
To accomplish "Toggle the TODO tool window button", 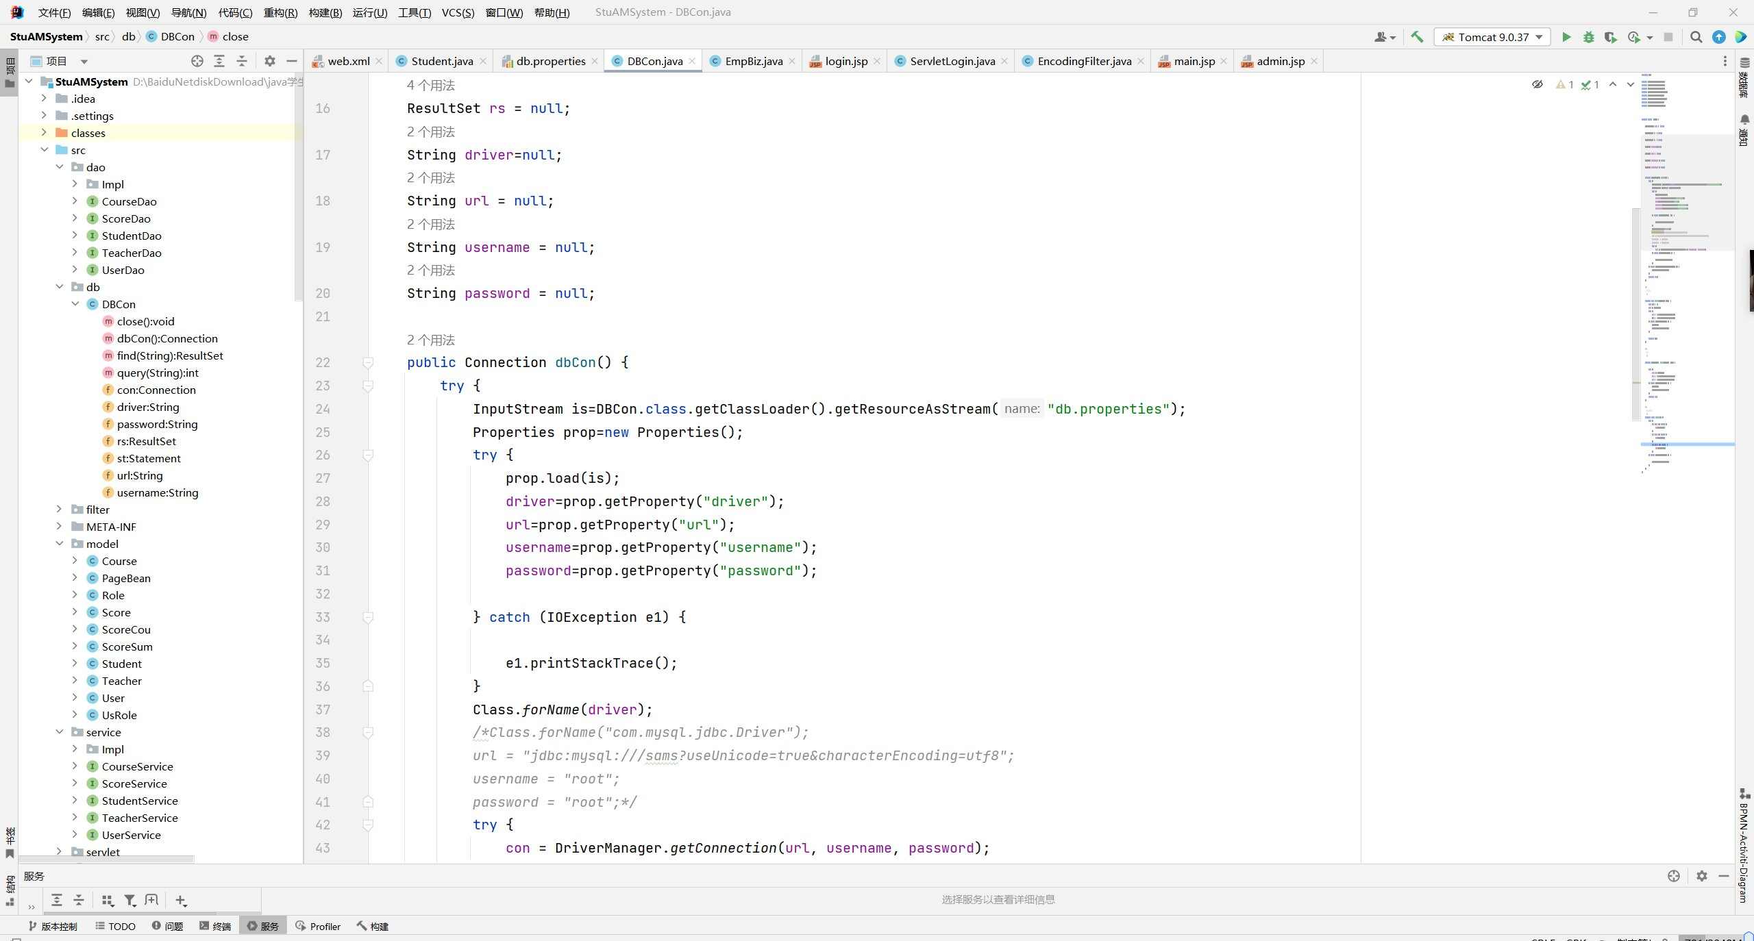I will coord(115,926).
